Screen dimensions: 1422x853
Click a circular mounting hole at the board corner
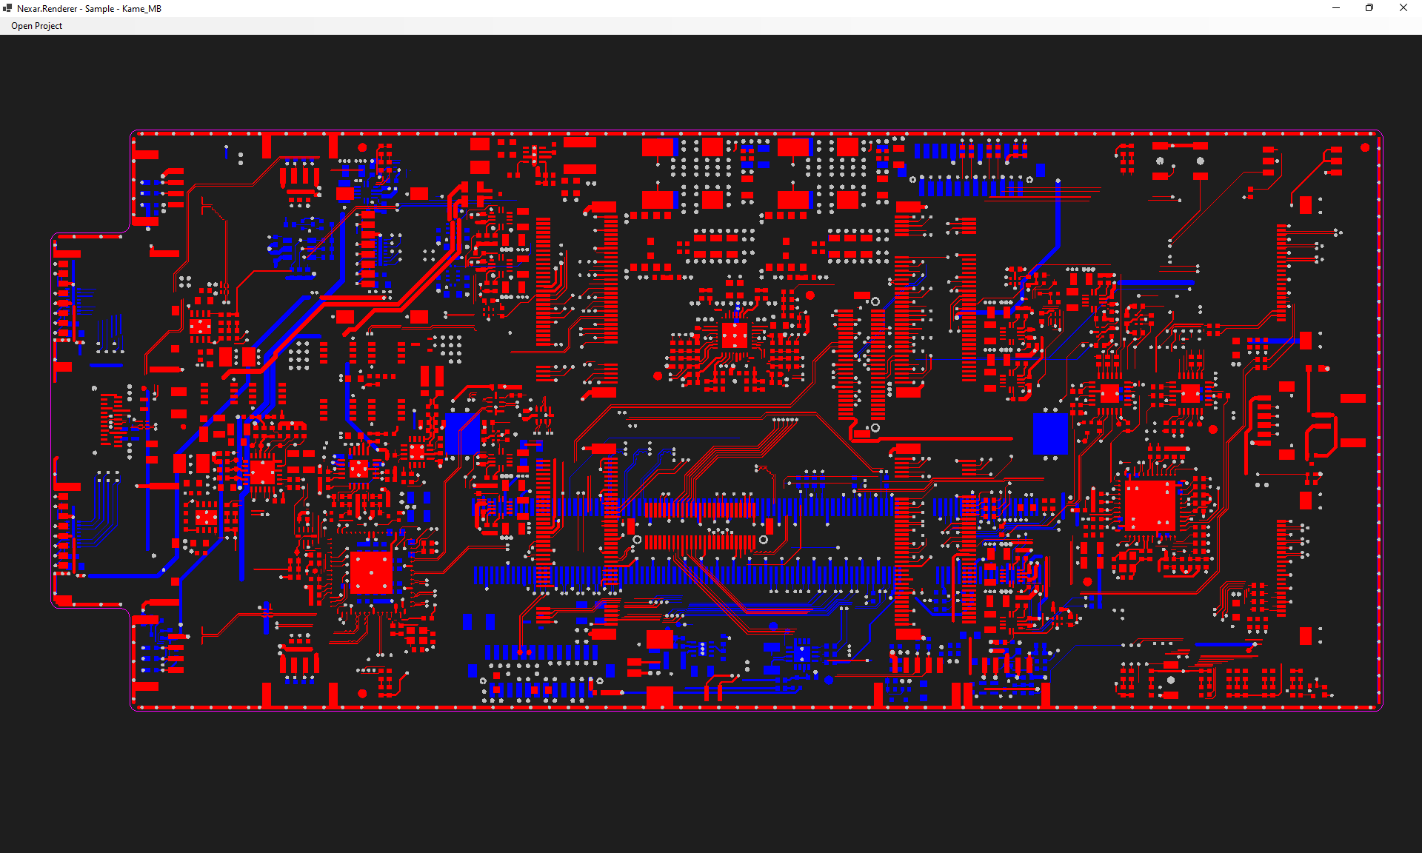(x=1365, y=147)
